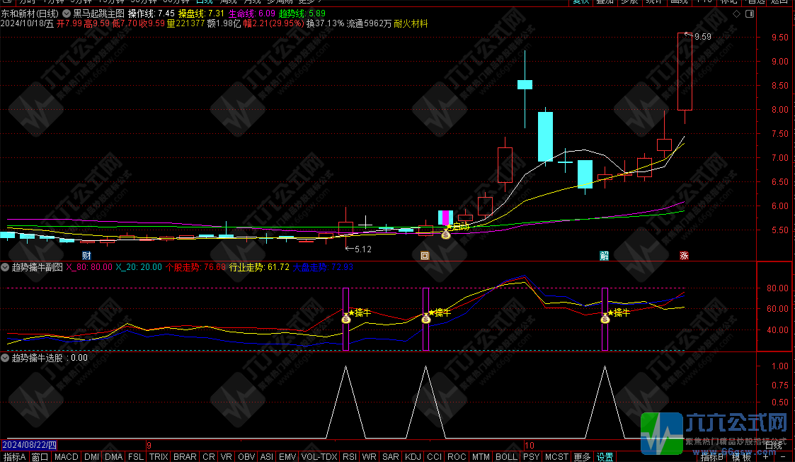The height and width of the screenshot is (462, 795).
Task: Click the 回 marker below the candlesticks
Action: pyautogui.click(x=425, y=255)
